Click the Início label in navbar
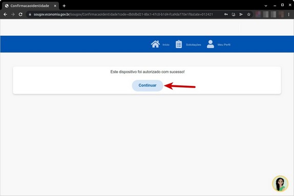Image resolution: width=294 pixels, height=196 pixels. (x=166, y=45)
